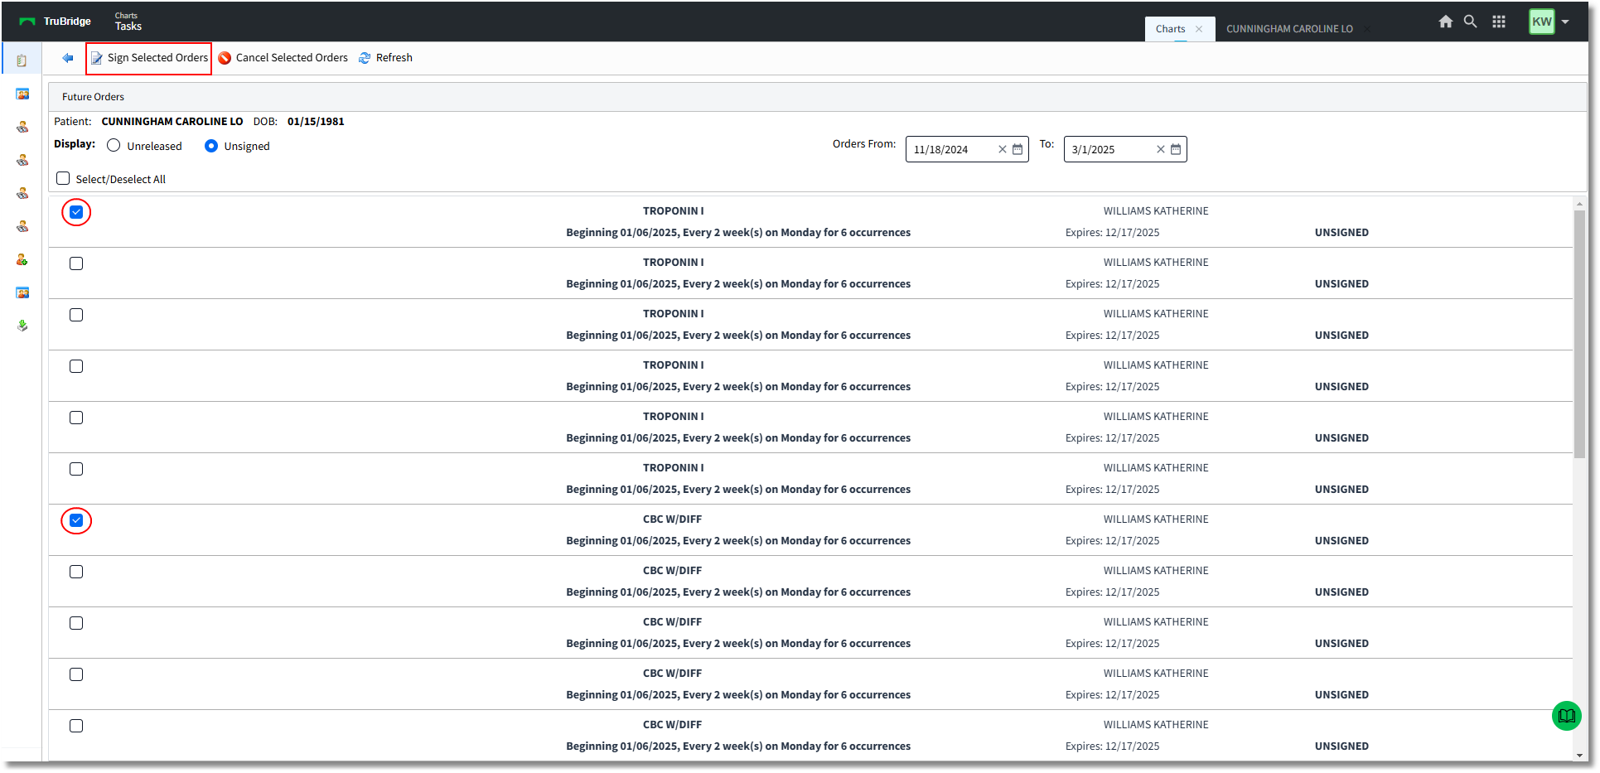Open calendar picker for Orders From date
The height and width of the screenshot is (773, 1600).
[x=1018, y=149]
